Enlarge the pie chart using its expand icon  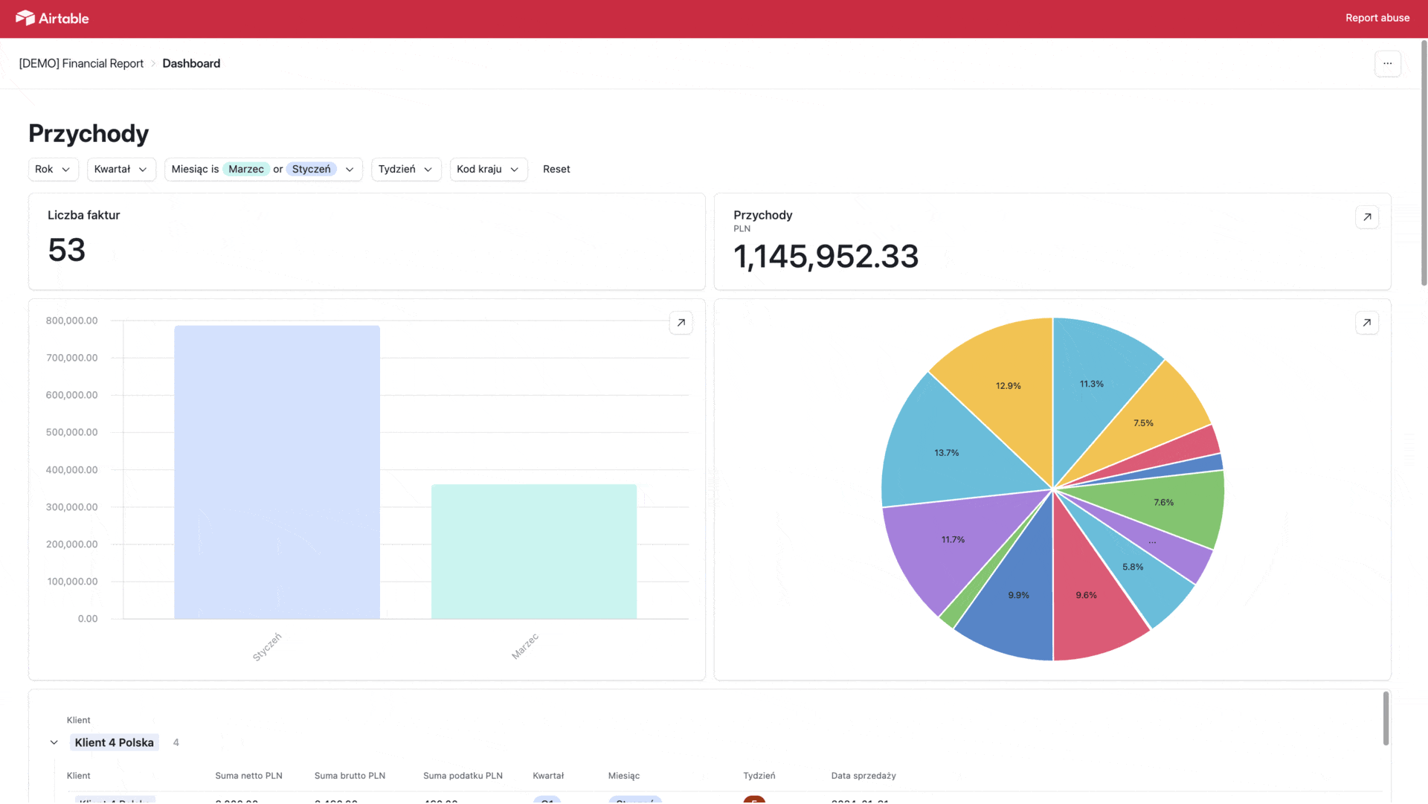pos(1366,322)
